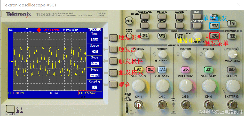The width and height of the screenshot is (244, 116).
Task: Click soft key beside the Slope menu item
Action: coord(113,61)
